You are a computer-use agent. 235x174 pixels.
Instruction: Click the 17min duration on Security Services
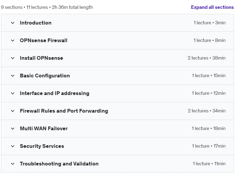point(220,146)
